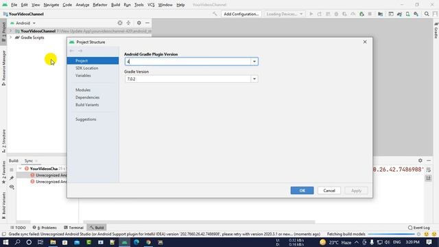Click the OK button in Project Structure
439x247 pixels.
[x=302, y=191]
